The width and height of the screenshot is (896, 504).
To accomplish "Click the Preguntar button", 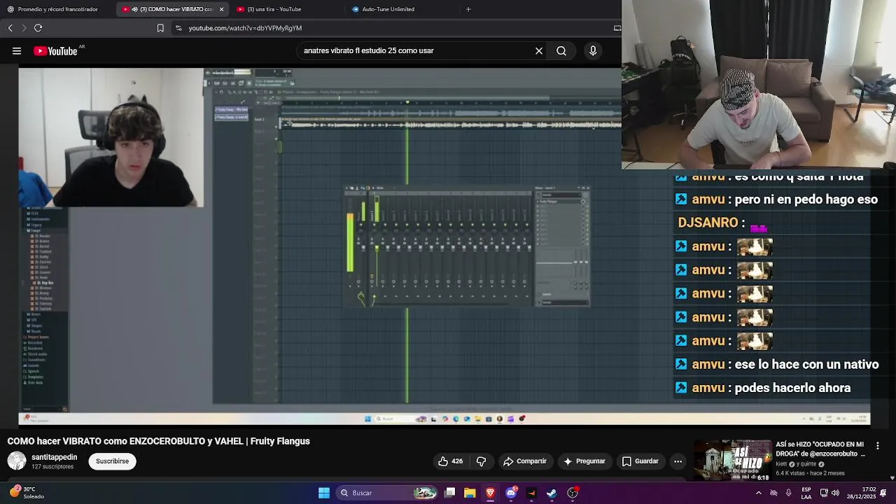I will 584,461.
